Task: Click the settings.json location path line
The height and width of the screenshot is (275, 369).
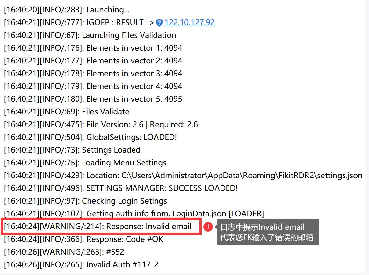Action: (183, 175)
